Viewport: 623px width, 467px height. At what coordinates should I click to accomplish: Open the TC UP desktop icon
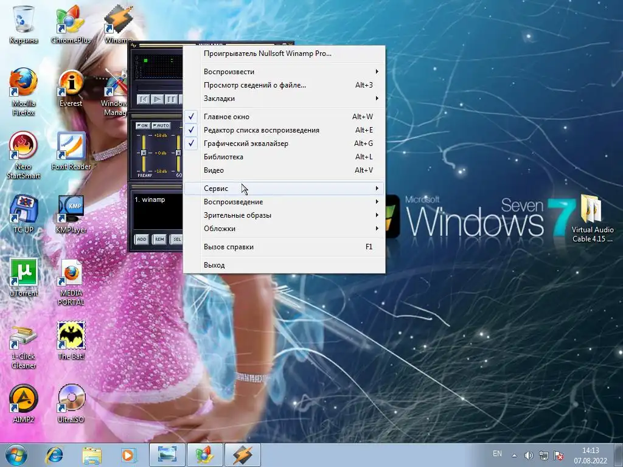pyautogui.click(x=24, y=213)
